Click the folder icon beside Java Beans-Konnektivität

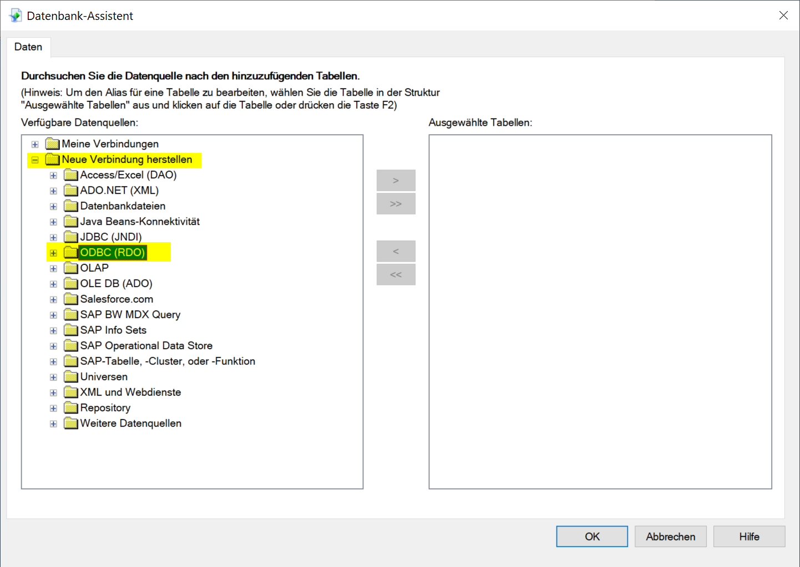coord(70,222)
